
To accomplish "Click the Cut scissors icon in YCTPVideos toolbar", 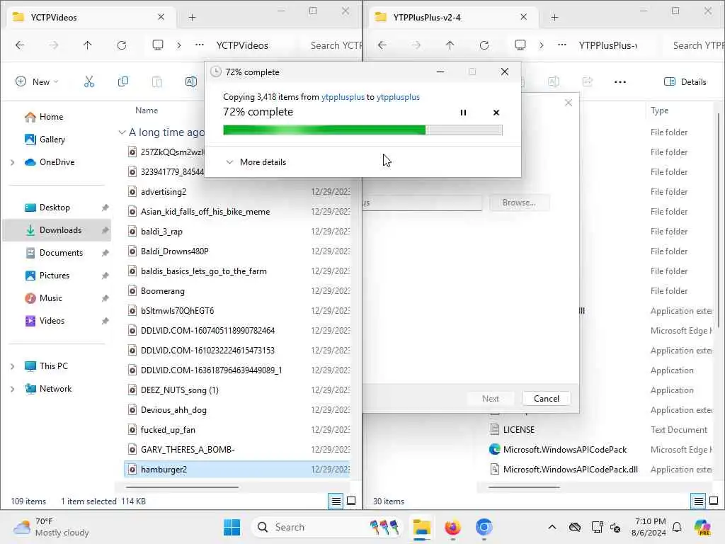I will point(89,82).
